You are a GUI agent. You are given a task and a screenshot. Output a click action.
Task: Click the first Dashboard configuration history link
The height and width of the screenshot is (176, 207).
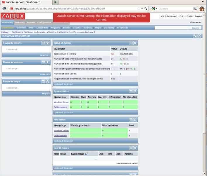[35, 32]
